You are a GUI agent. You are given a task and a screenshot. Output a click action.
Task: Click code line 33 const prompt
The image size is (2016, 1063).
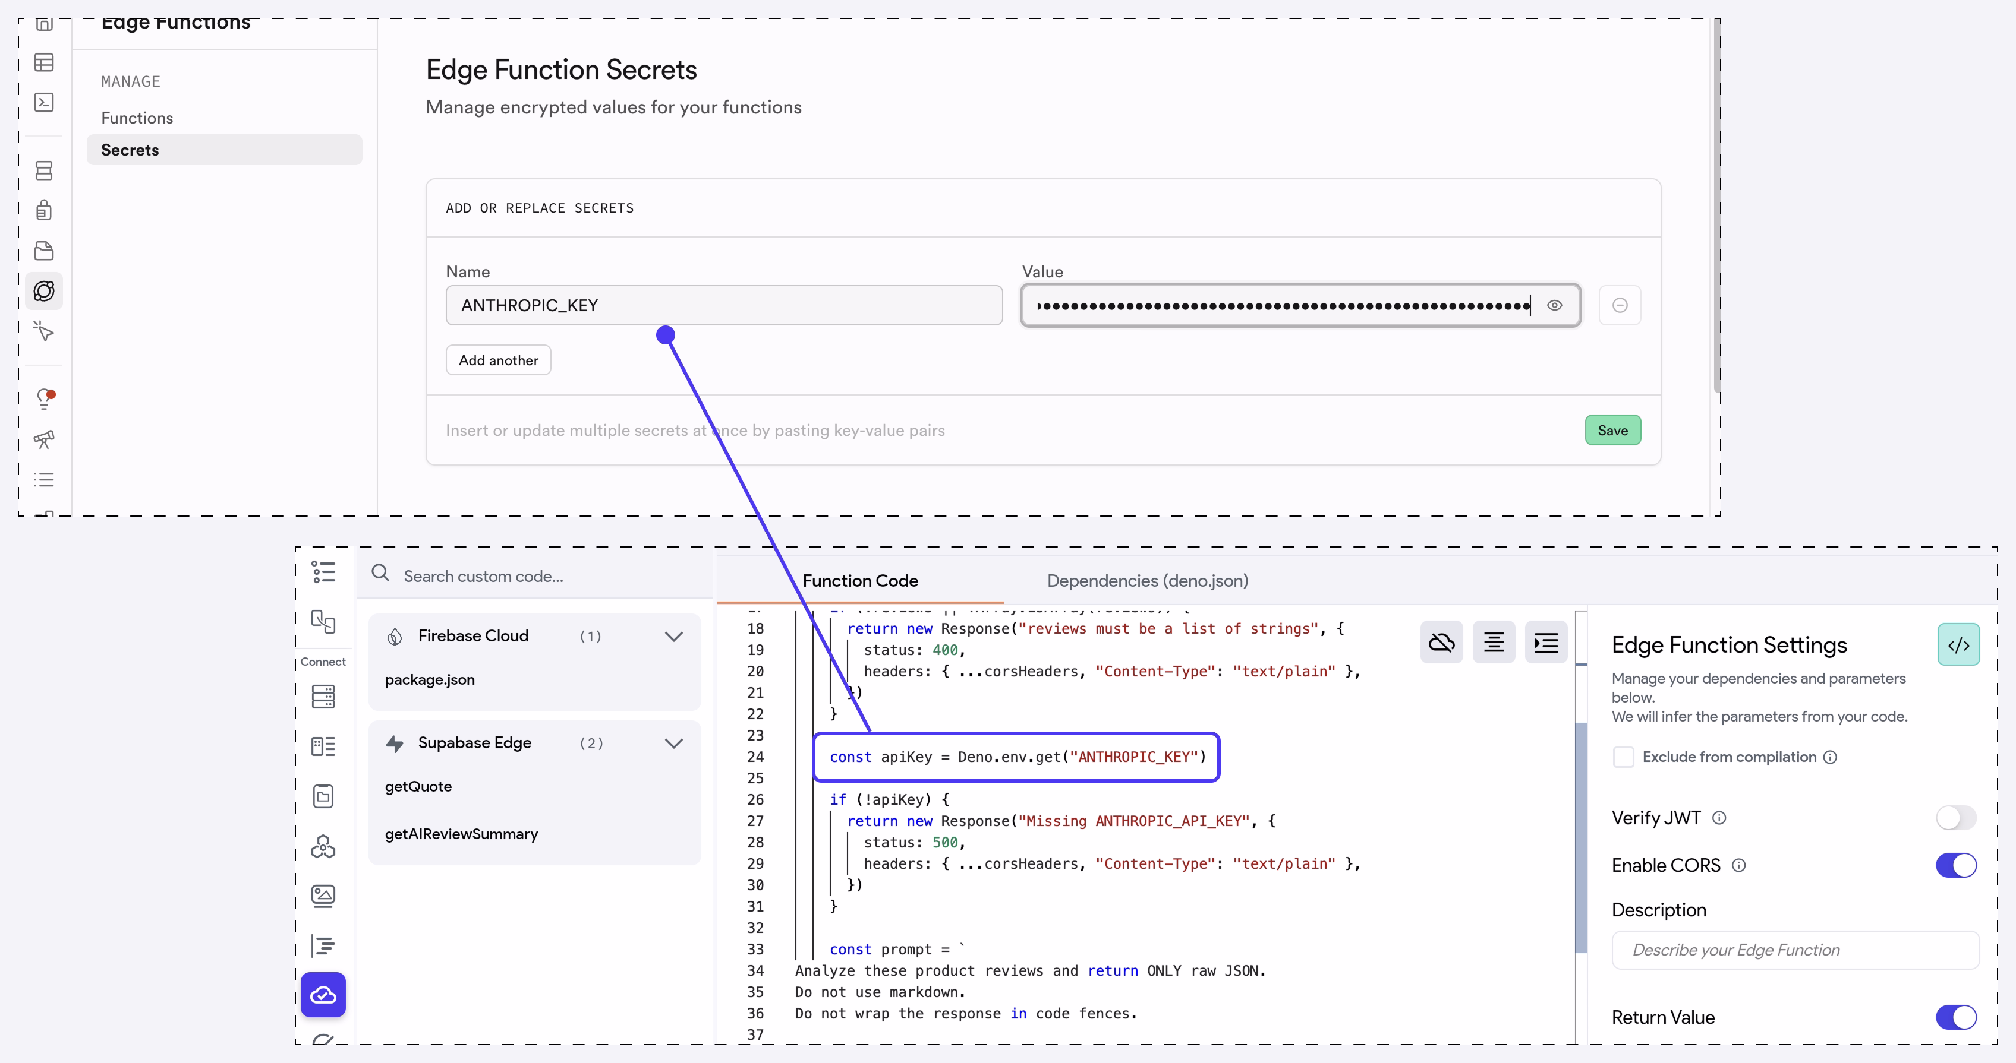(897, 949)
